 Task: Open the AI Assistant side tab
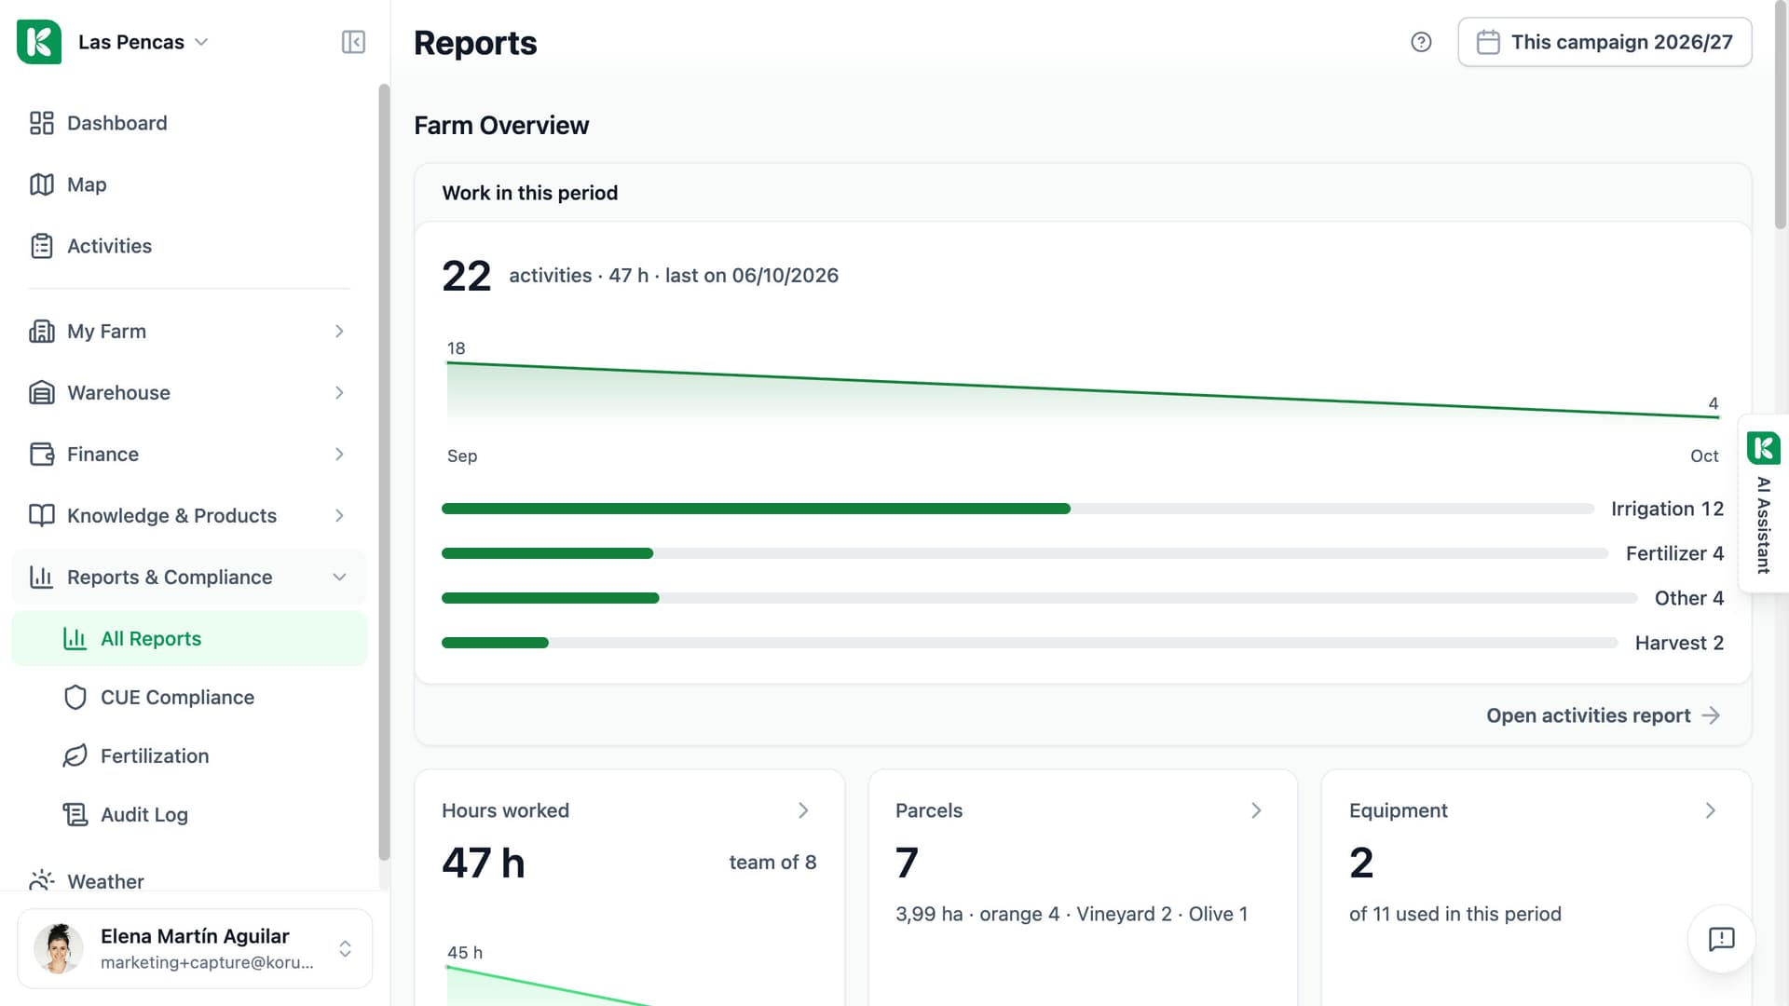pyautogui.click(x=1763, y=503)
